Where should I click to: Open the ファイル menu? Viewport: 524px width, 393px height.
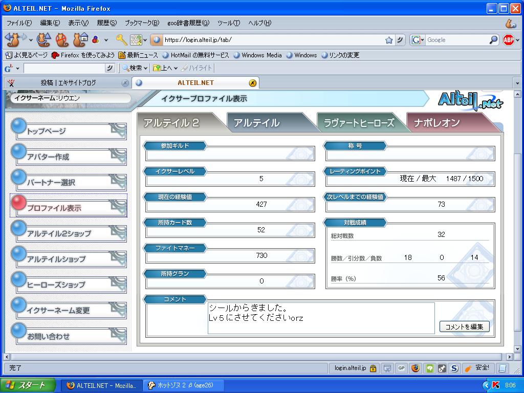point(19,23)
